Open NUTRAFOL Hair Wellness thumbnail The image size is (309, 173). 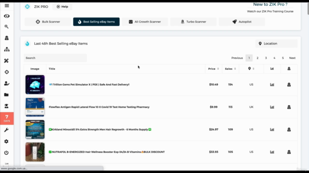tap(35, 152)
